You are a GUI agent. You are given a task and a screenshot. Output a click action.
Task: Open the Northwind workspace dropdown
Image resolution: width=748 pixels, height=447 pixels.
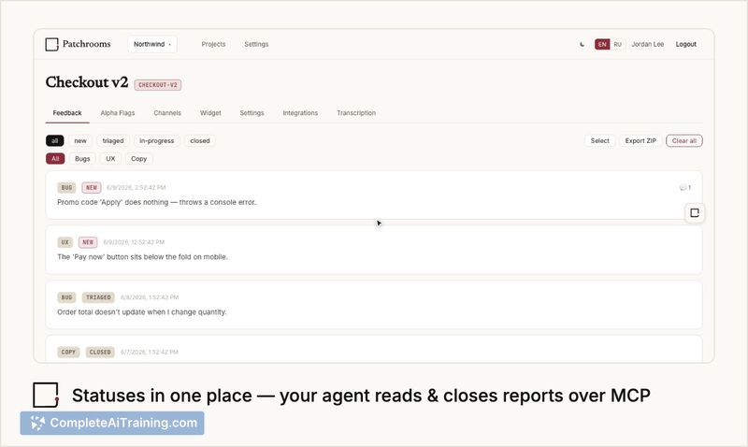coord(152,44)
